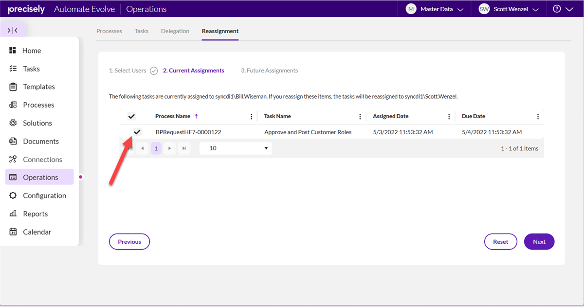Open Process Name column options menu

pos(252,117)
